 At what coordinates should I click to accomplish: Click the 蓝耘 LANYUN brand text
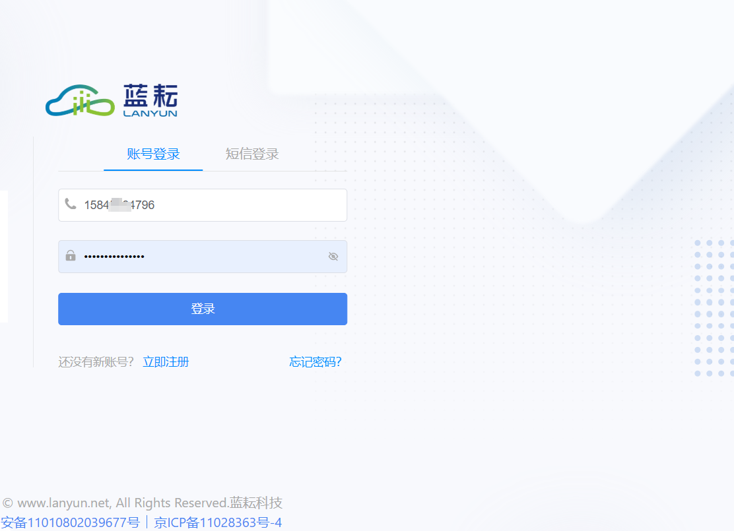point(150,100)
